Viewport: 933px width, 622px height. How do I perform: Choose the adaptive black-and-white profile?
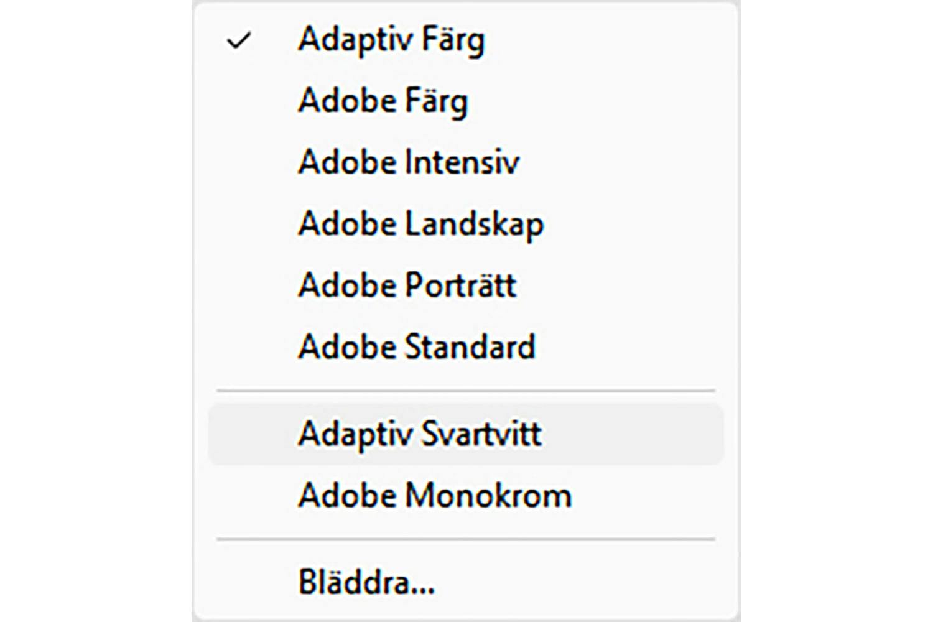pos(420,434)
